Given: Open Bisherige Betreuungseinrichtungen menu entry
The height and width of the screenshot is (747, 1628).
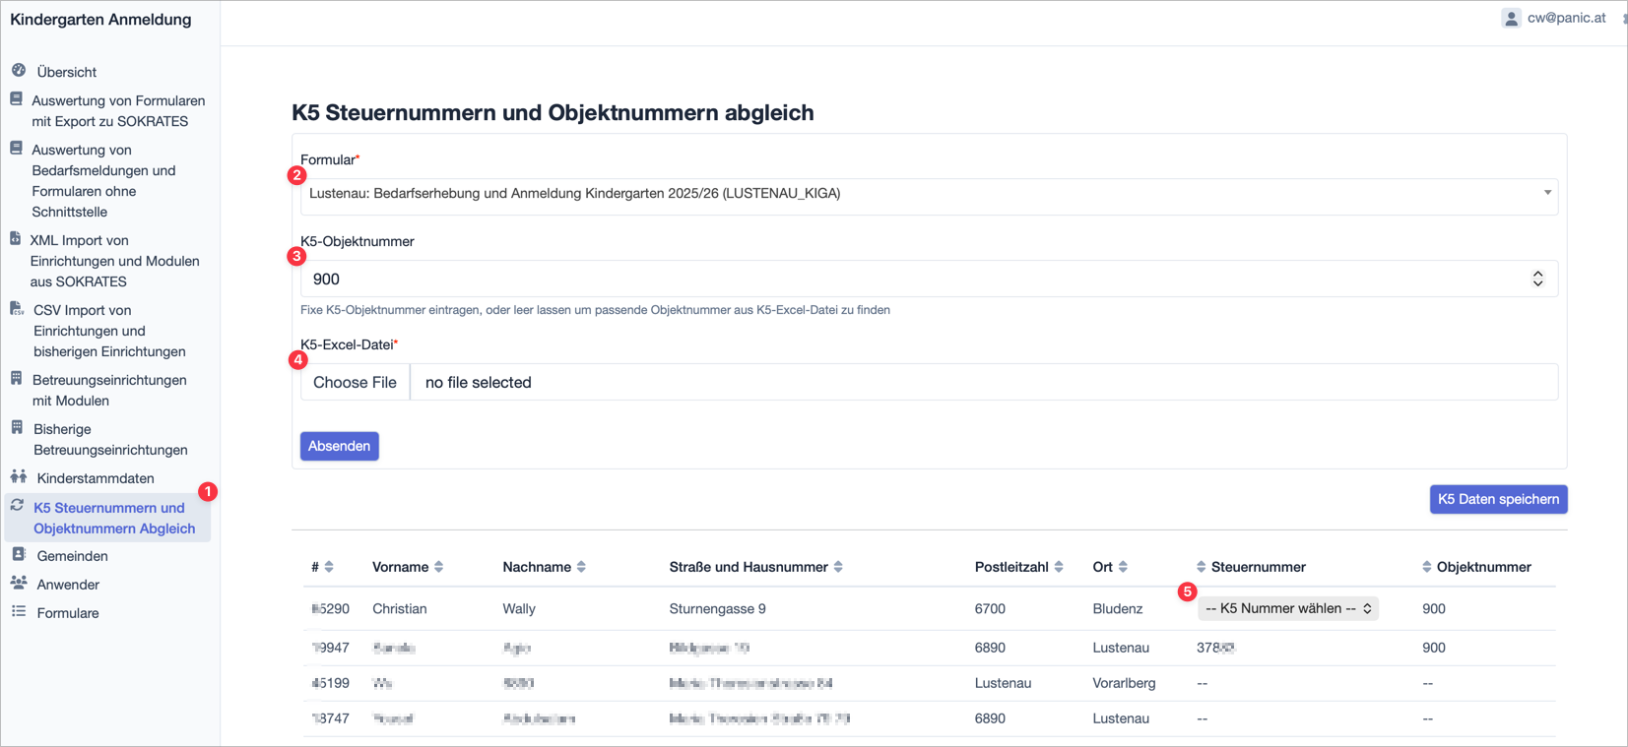Looking at the screenshot, I should coord(109,439).
